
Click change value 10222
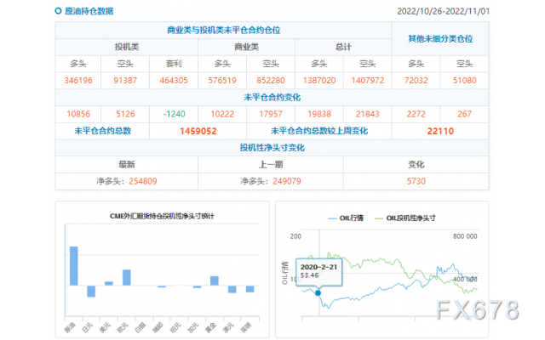pyautogui.click(x=222, y=114)
